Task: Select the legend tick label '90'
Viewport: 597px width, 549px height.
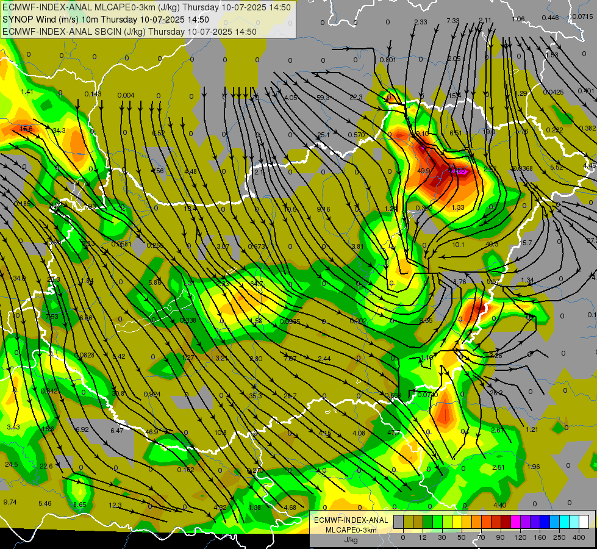Action: click(500, 537)
